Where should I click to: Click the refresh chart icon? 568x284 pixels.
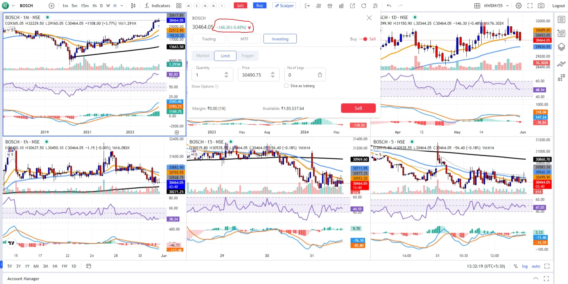click(x=364, y=6)
